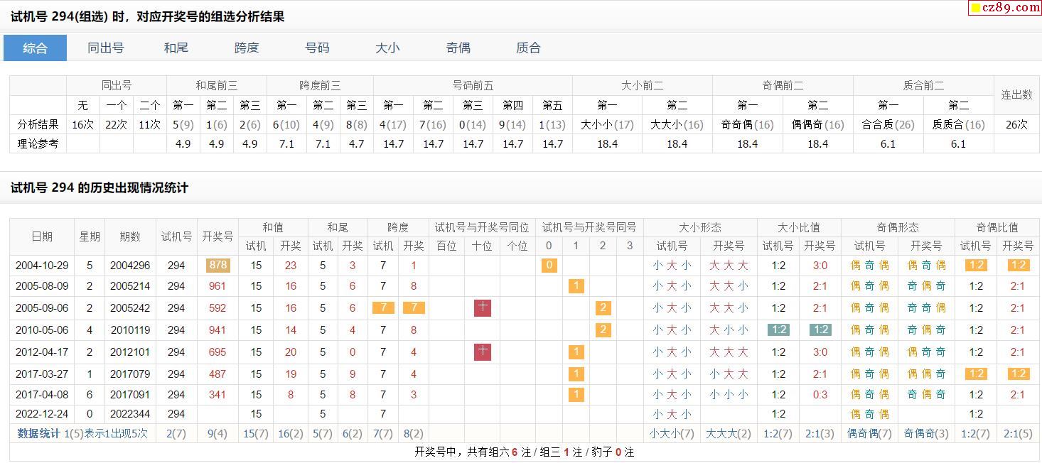Open the 号码 tab
Viewport: 1042px width, 463px height.
317,48
